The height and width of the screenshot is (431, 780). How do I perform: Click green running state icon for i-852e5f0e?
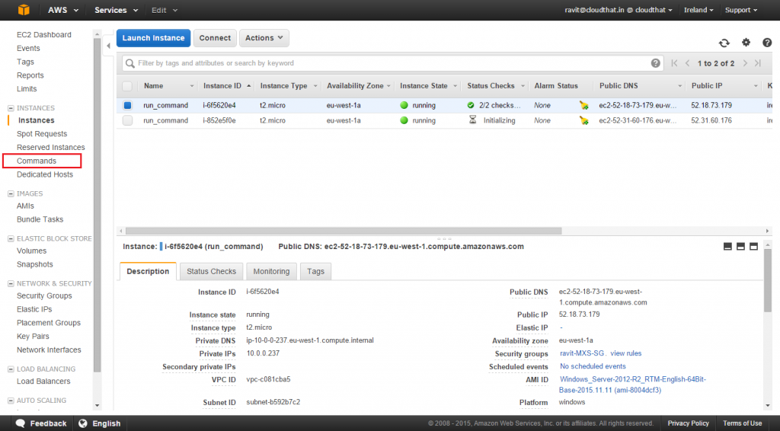404,120
